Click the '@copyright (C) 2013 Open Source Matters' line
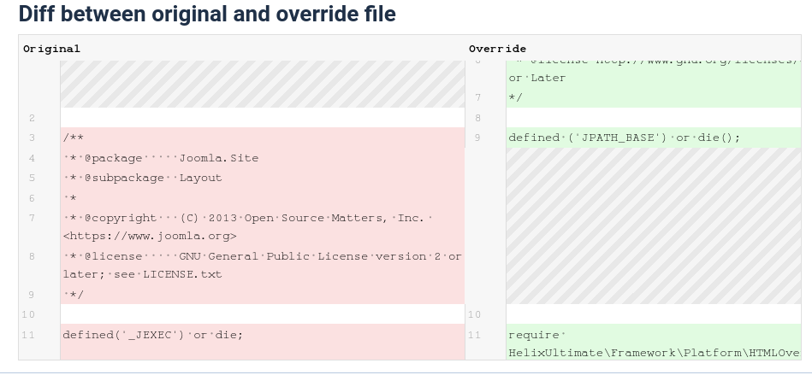The height and width of the screenshot is (375, 812). pyautogui.click(x=246, y=218)
